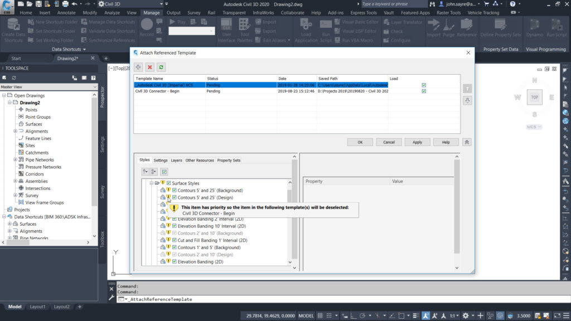This screenshot has width=571, height=321.
Task: Click the keyword search box in title bar
Action: tap(393, 4)
